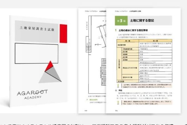Image resolution: width=187 pixels, height=125 pixels.
Task: Click the 原因及びその日付欄 table row label
Action: click(x=130, y=68)
